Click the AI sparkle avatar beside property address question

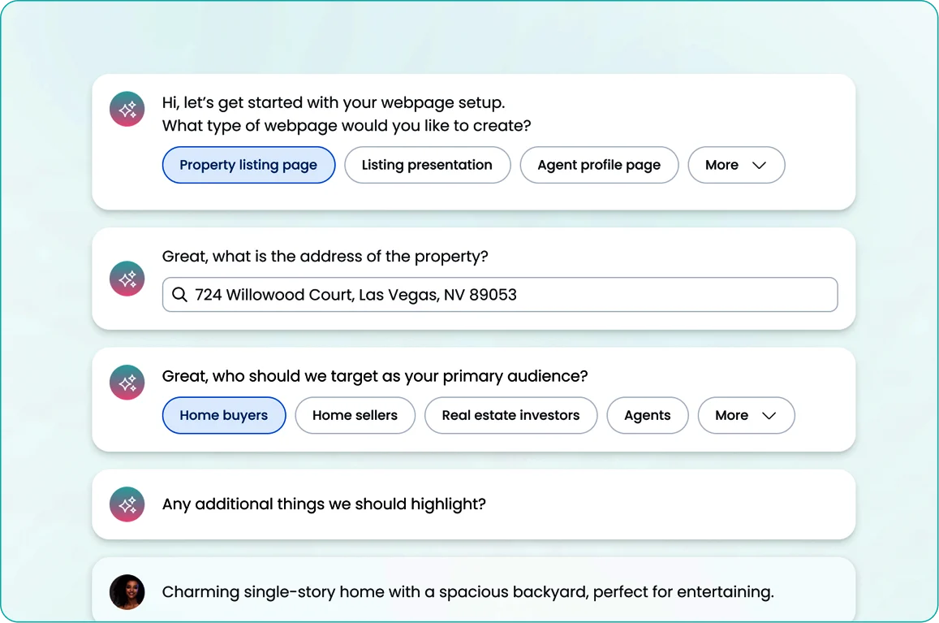click(127, 279)
